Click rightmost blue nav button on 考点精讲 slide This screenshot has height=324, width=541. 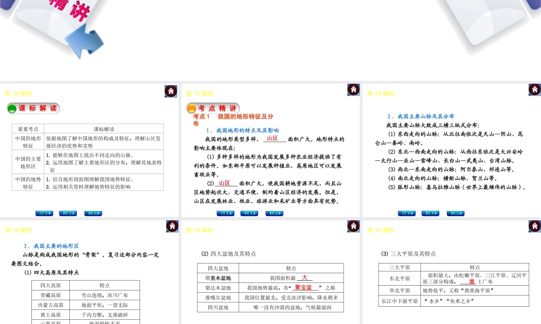[x=274, y=213]
